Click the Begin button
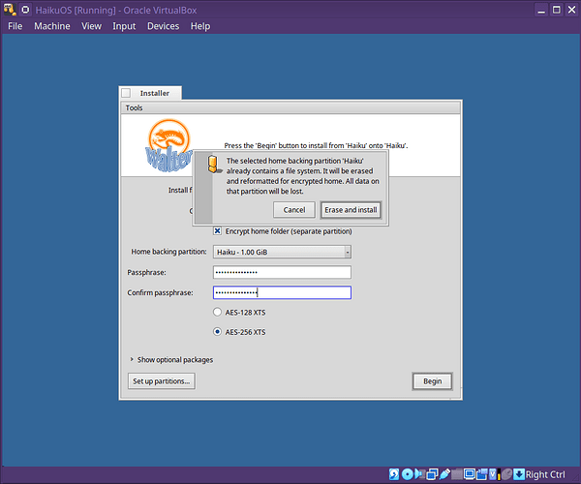581x484 pixels. coord(432,381)
